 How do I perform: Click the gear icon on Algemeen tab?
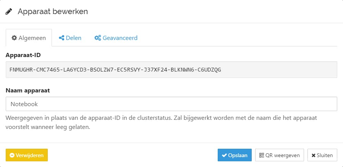14,38
